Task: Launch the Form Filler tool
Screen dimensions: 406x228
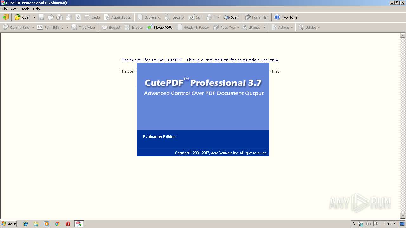Action: click(256, 17)
